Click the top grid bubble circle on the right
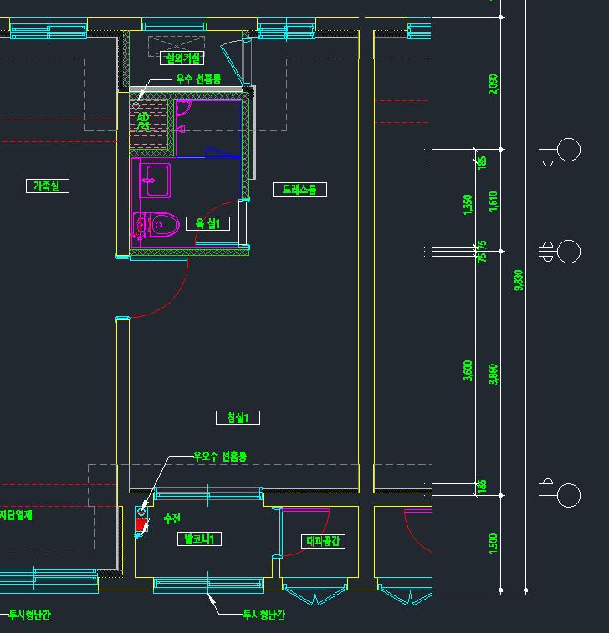The height and width of the screenshot is (633, 609). pos(569,151)
